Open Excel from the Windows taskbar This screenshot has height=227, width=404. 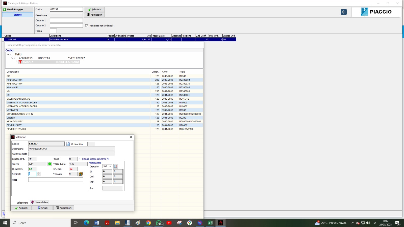coord(210,223)
